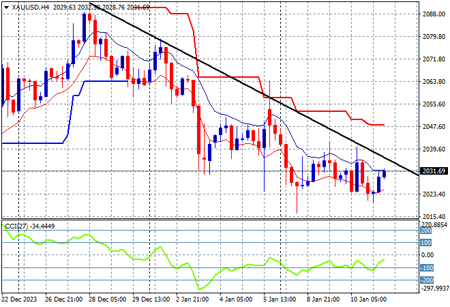This screenshot has width=450, height=307.
Task: Click the CCI -100 level label
Action: (427, 268)
